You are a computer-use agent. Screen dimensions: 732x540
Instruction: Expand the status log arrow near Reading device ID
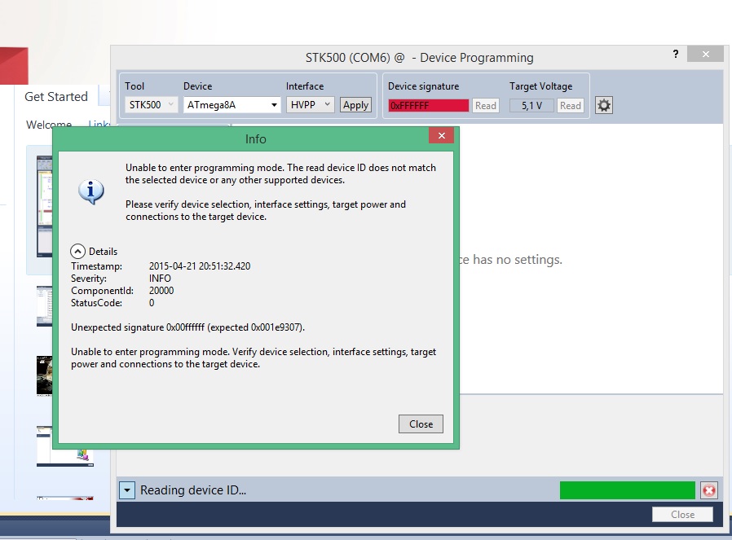click(126, 490)
